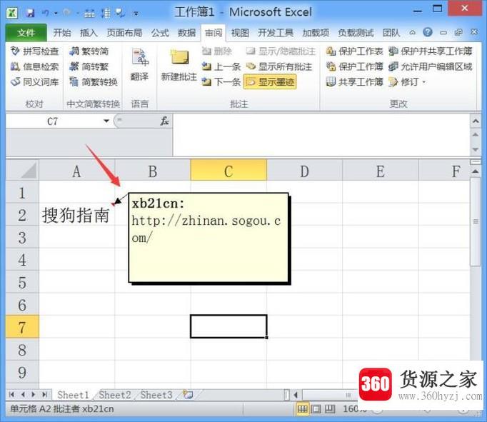Go to 上一条 previous comment
487x422 pixels.
(221, 66)
